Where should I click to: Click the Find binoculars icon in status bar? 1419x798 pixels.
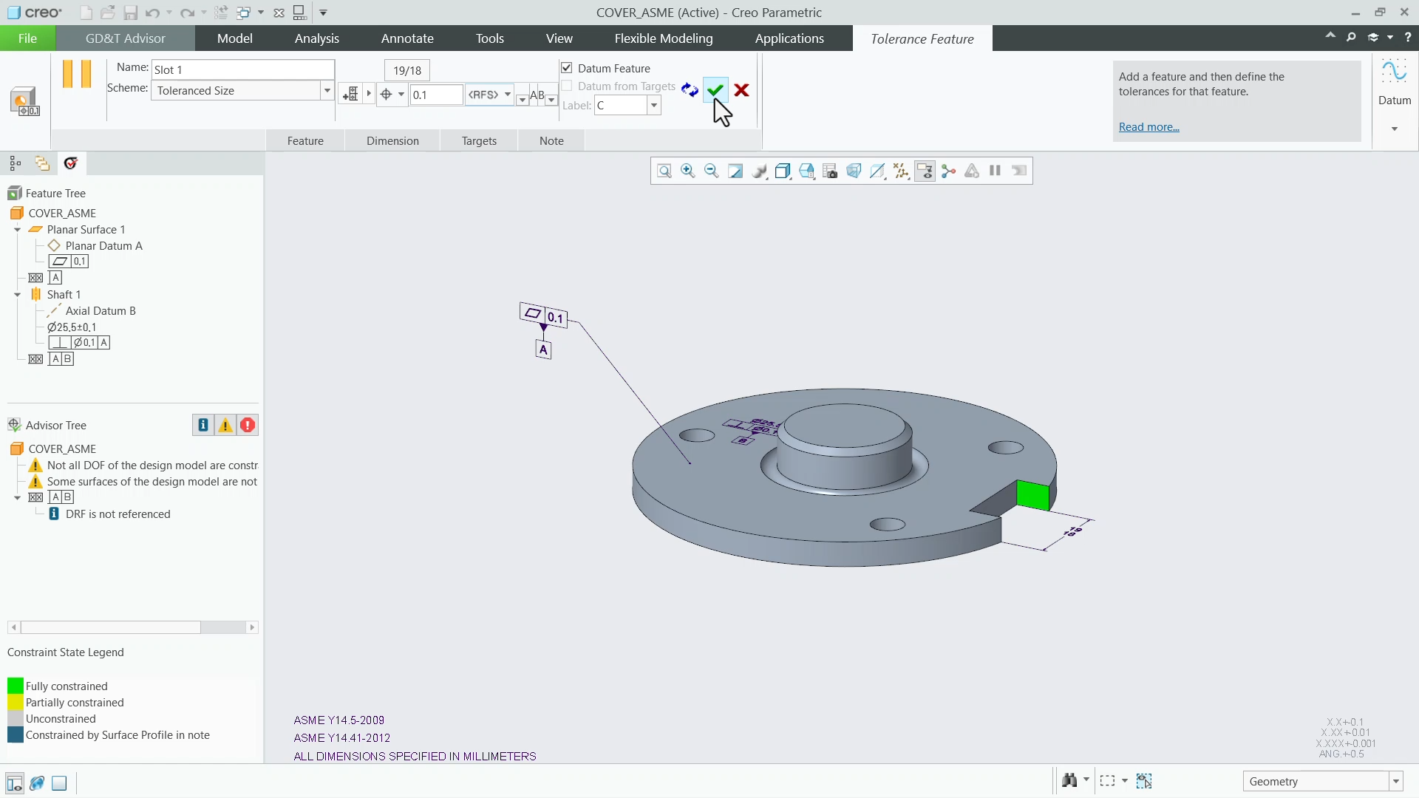pyautogui.click(x=1069, y=780)
